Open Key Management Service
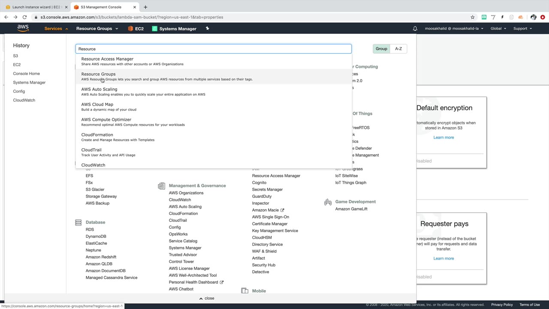Viewport: 549px width, 309px height. pyautogui.click(x=275, y=231)
